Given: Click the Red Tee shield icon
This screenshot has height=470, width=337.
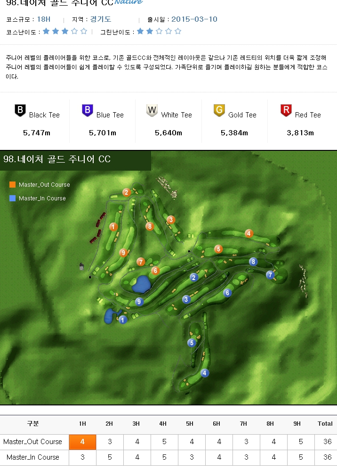Looking at the screenshot, I should point(286,111).
